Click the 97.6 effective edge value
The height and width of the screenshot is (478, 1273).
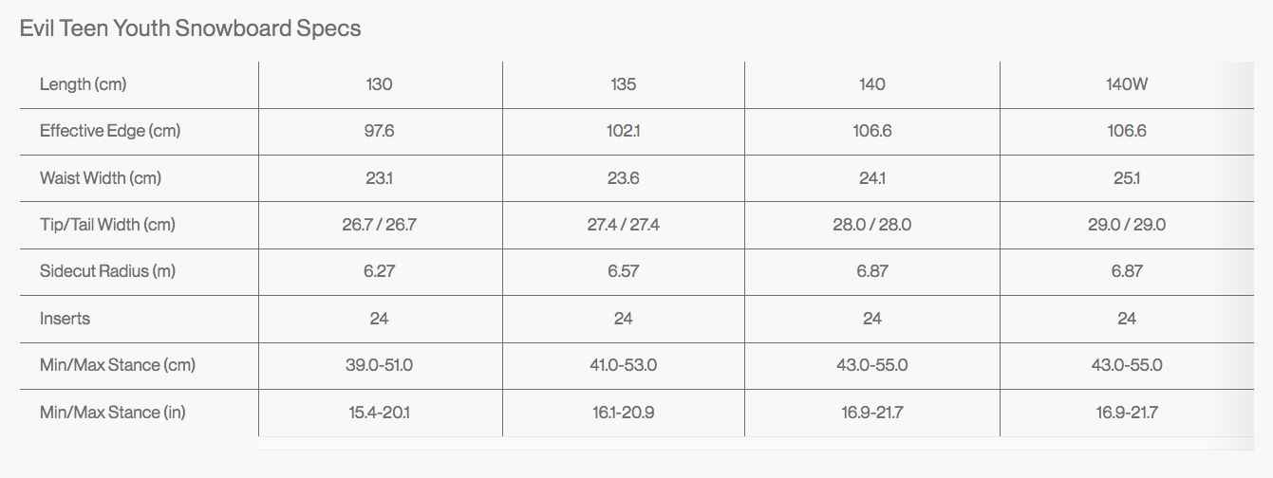379,131
